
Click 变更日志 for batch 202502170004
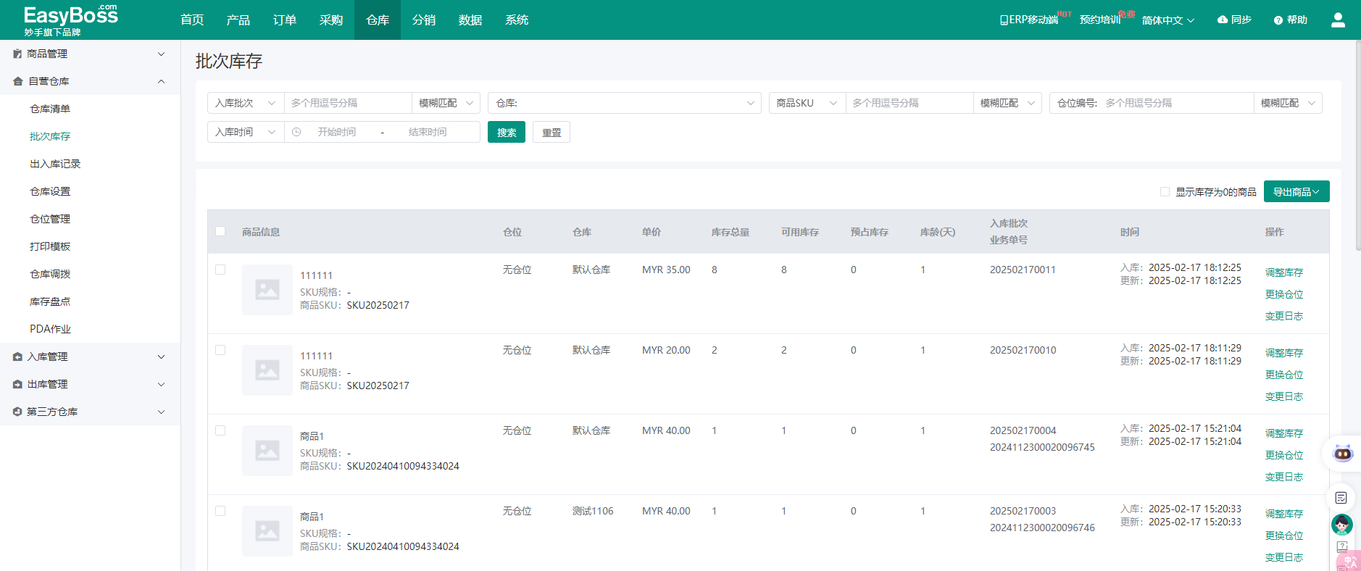pos(1284,477)
